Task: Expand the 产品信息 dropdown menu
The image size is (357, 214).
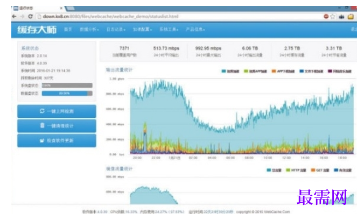Action: click(195, 30)
